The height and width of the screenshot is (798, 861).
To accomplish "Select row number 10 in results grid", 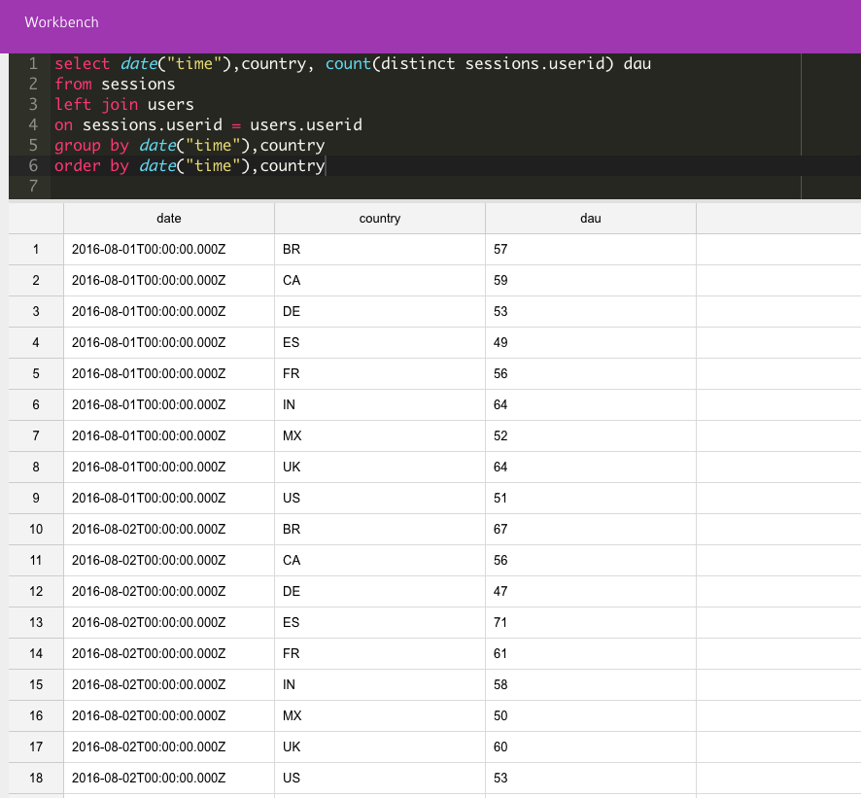I will [x=36, y=530].
